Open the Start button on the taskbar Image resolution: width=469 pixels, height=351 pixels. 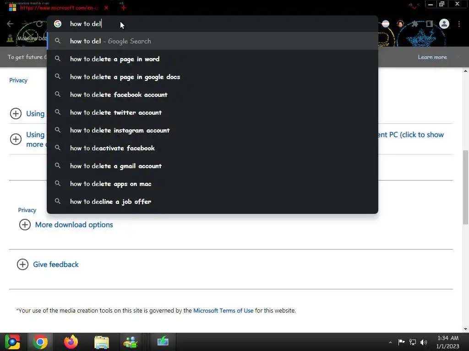point(12,342)
